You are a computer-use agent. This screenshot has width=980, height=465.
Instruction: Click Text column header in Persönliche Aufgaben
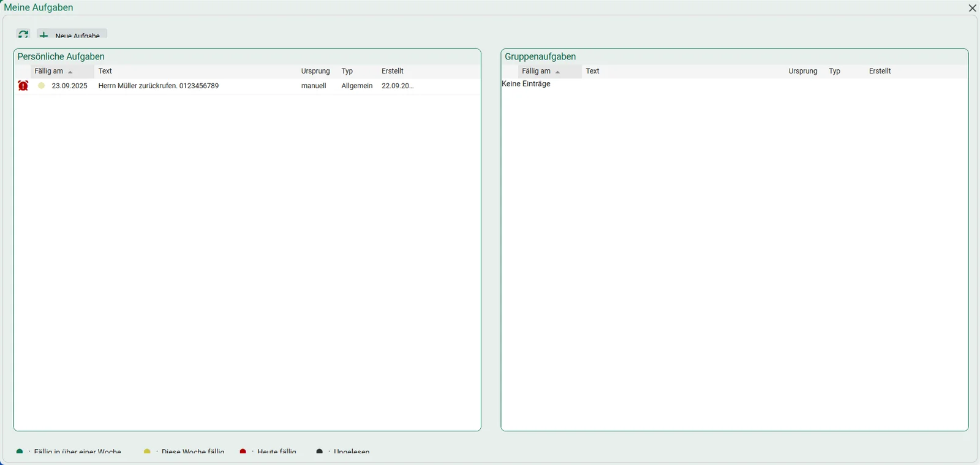coord(105,71)
